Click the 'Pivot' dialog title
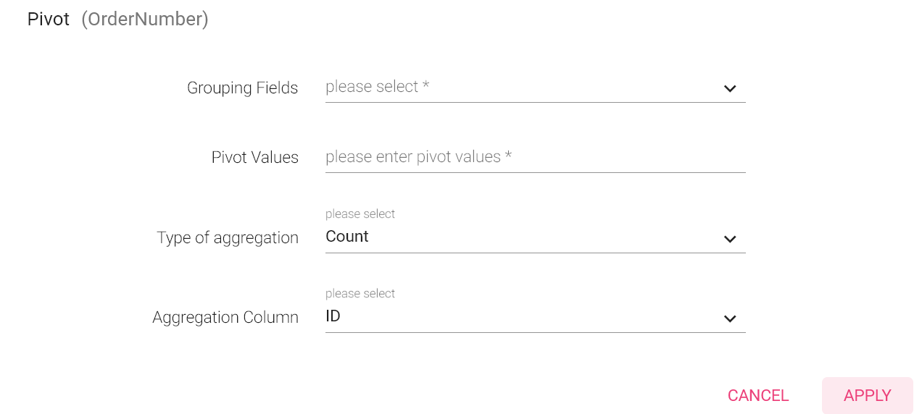Screen dimensions: 922x414 click(49, 20)
